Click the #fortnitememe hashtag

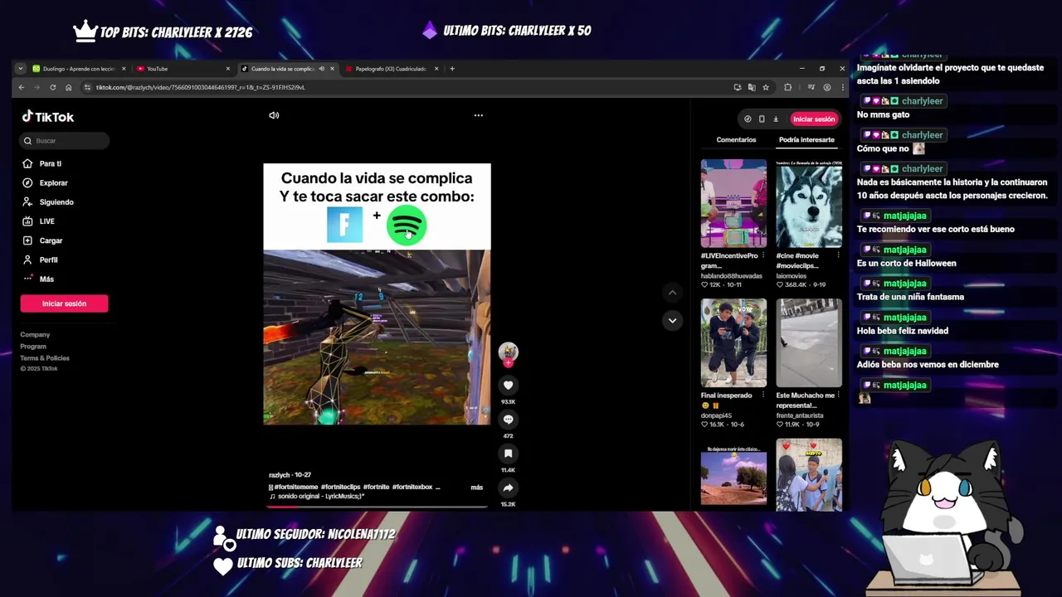click(296, 488)
